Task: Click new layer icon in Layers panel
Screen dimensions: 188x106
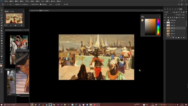Action: point(181,38)
